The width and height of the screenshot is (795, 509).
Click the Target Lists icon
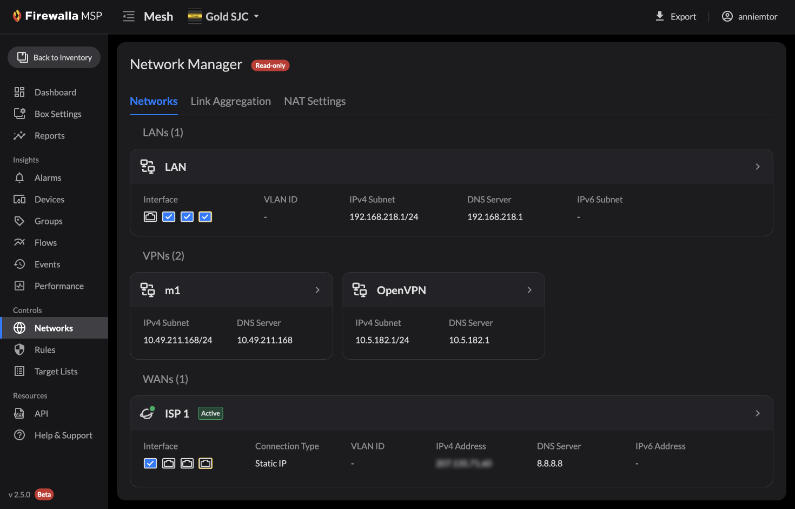point(19,371)
